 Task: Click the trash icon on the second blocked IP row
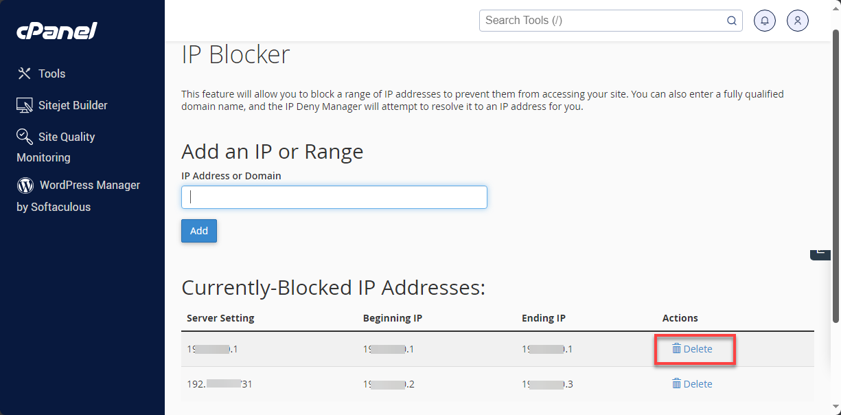[x=678, y=383]
